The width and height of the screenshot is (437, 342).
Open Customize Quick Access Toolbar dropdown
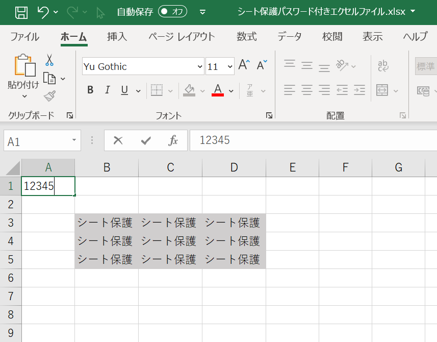point(202,12)
